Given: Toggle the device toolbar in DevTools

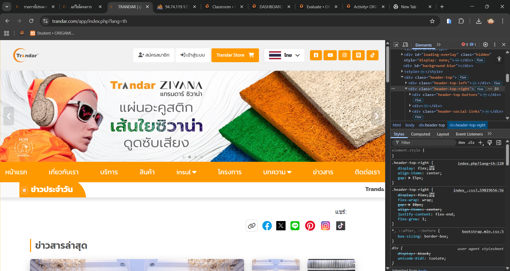Looking at the screenshot, I should [x=405, y=45].
